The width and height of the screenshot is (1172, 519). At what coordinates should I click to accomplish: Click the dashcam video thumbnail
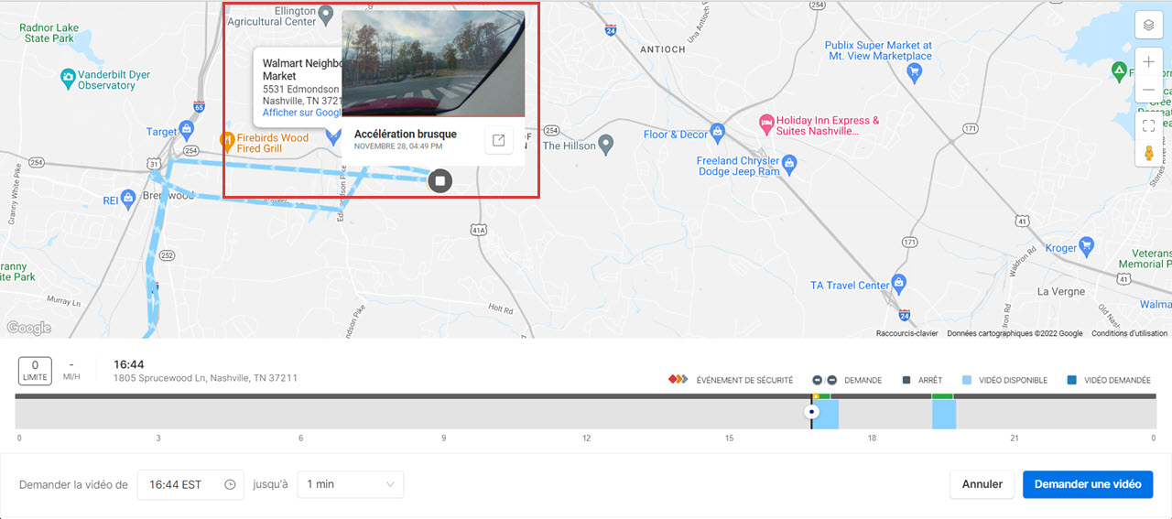[433, 63]
